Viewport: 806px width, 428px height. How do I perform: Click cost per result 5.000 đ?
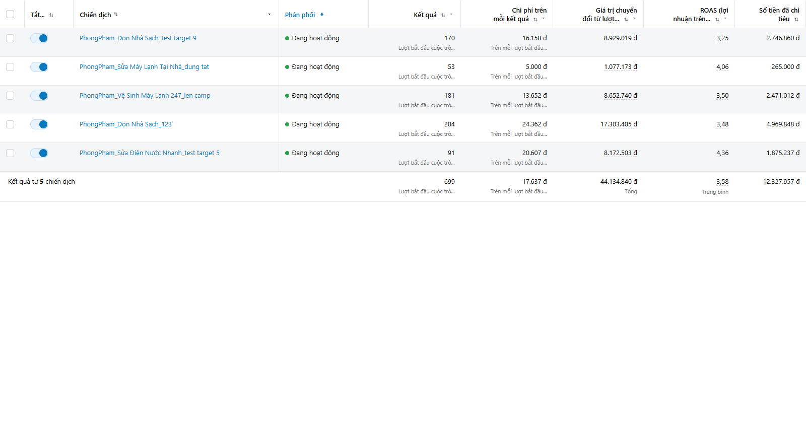[x=536, y=67]
